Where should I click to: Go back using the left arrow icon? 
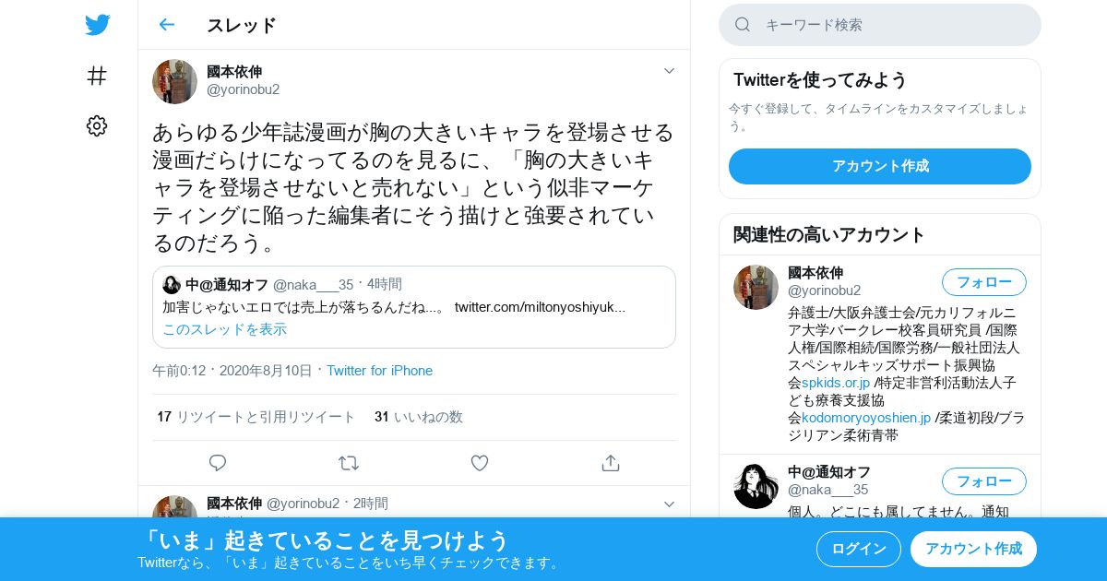tap(166, 25)
